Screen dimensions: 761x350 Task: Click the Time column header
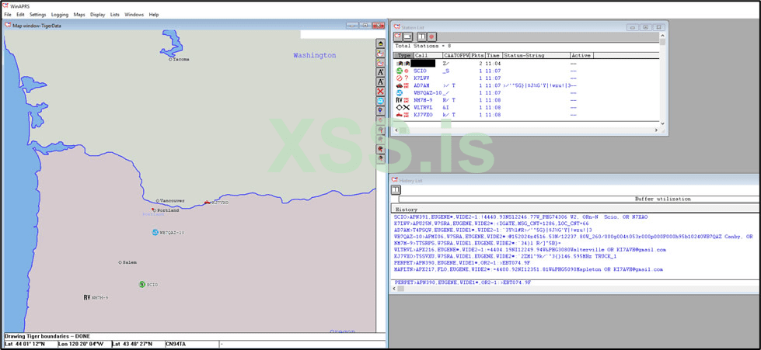[494, 56]
